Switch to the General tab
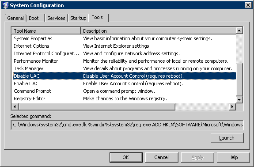Screen dimensions: 254x167 [x=15, y=18]
